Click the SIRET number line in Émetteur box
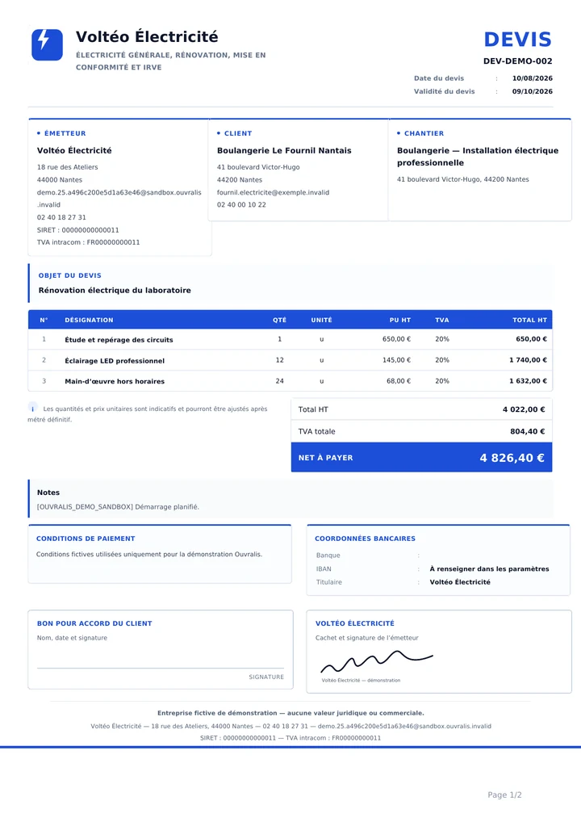The width and height of the screenshot is (581, 822). [78, 229]
